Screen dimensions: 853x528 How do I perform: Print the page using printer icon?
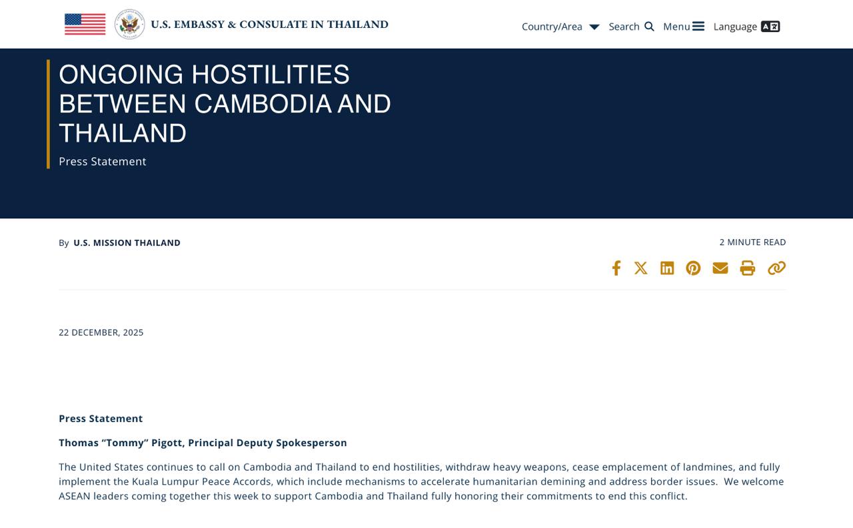pyautogui.click(x=748, y=268)
